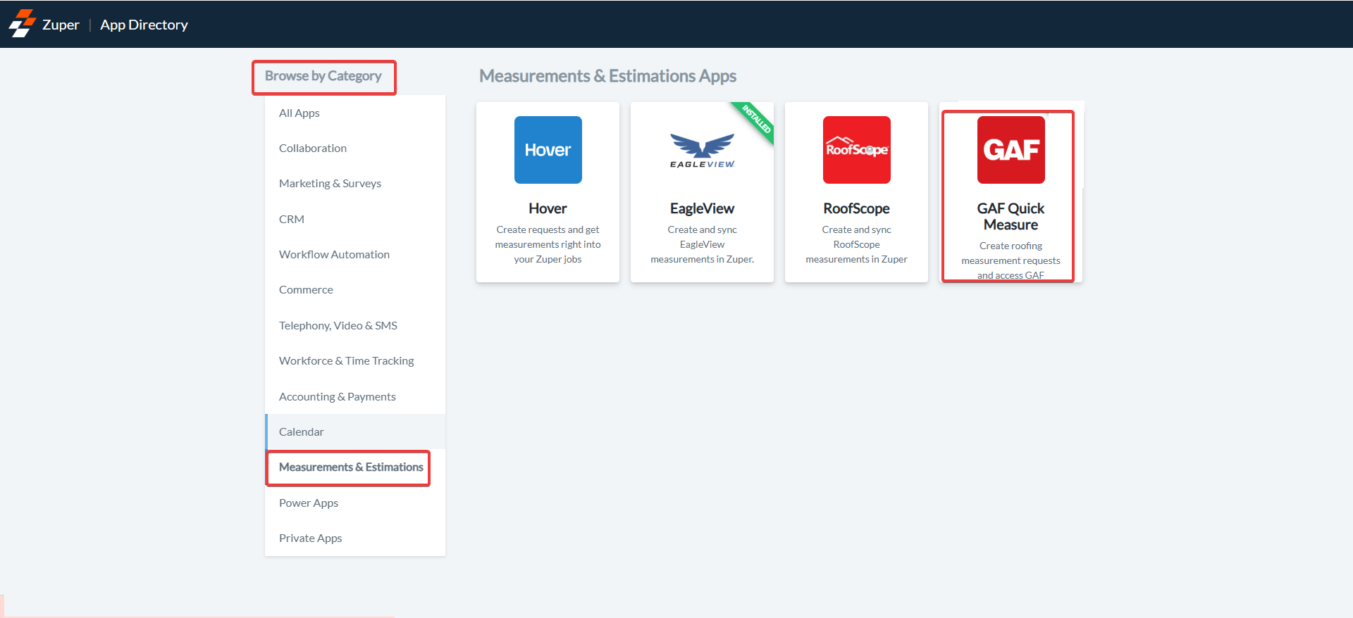Open Accounting & Payments category

click(355, 396)
